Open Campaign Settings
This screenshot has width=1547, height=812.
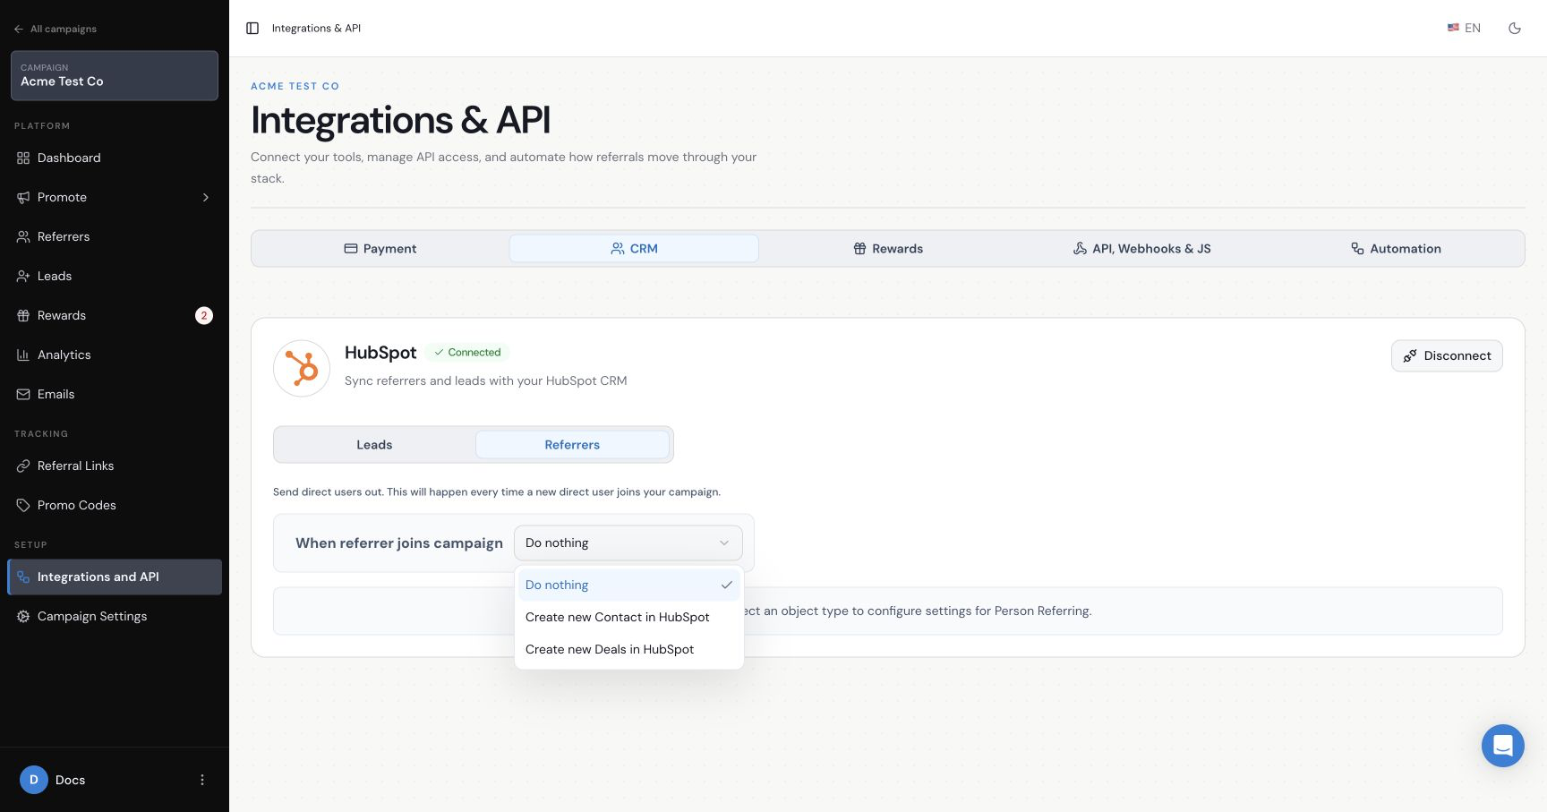(x=115, y=616)
